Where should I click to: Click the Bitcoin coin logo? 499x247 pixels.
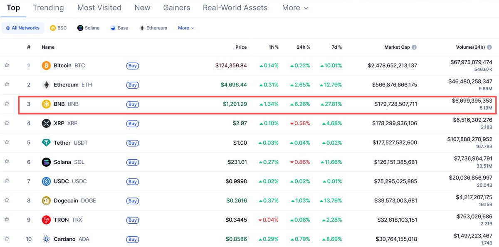pos(46,66)
